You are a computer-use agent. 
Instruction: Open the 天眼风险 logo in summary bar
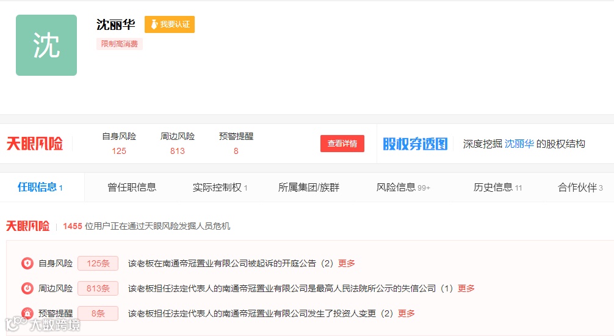tap(34, 144)
